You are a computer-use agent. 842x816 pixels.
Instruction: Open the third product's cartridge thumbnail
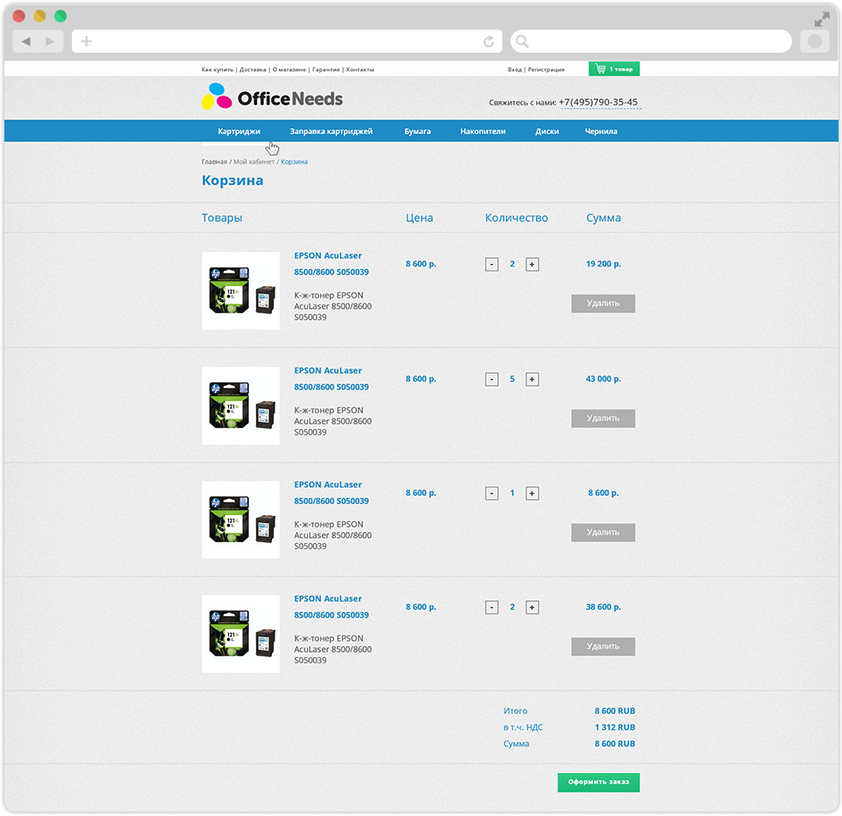[x=240, y=519]
